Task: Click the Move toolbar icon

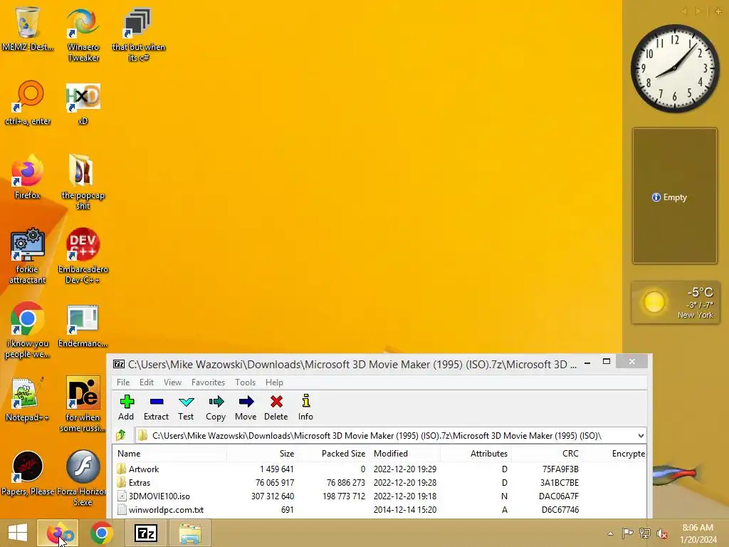Action: click(x=246, y=407)
